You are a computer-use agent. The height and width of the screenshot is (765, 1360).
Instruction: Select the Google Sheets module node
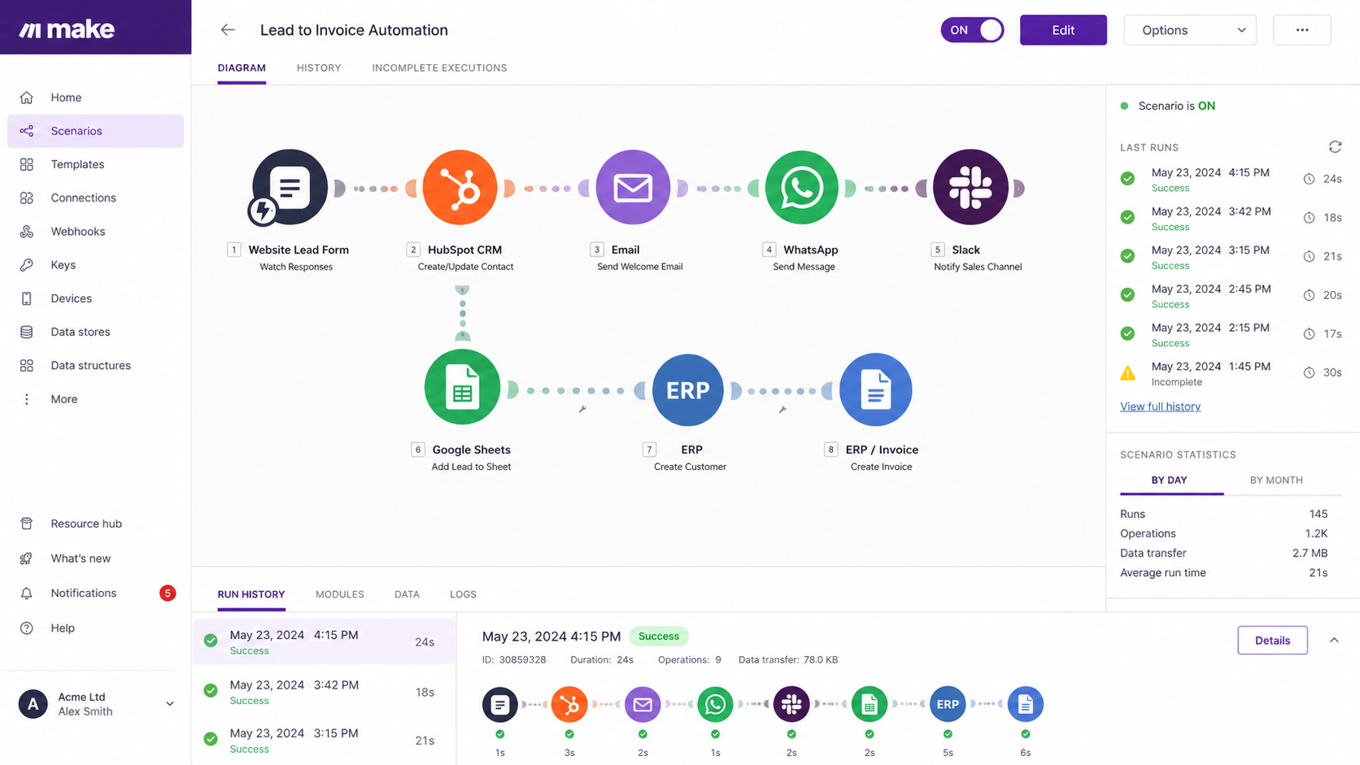point(462,387)
